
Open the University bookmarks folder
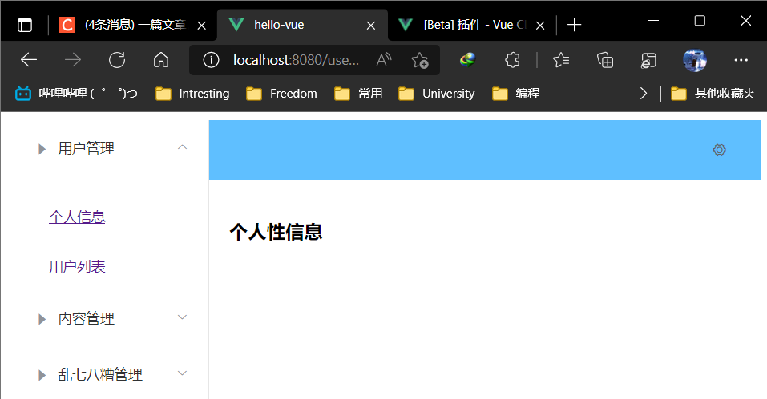coord(436,94)
